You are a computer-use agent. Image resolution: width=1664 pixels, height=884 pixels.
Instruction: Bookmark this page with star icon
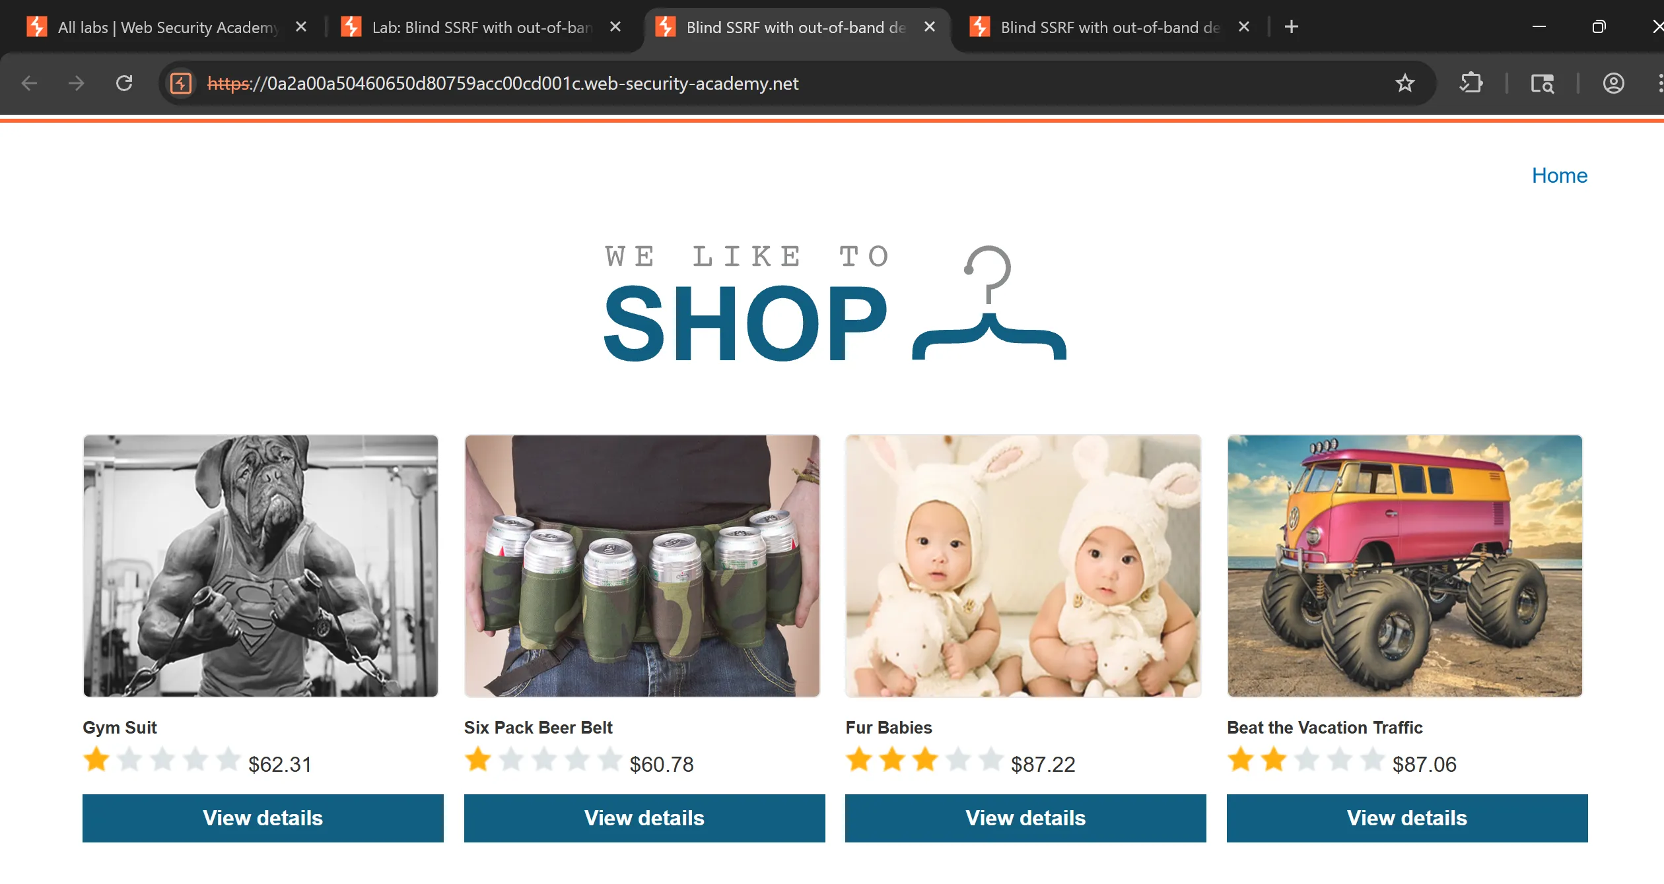point(1404,83)
